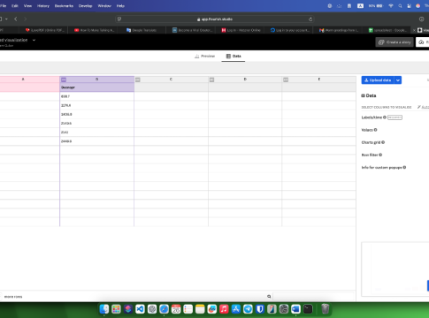Select column B header
This screenshot has width=429, height=318.
coord(96,79)
